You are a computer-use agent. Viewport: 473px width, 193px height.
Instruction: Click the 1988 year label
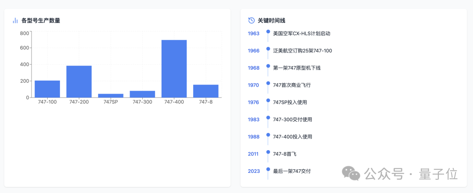[x=254, y=137]
